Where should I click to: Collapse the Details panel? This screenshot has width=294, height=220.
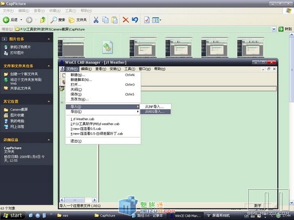[x=49, y=140]
